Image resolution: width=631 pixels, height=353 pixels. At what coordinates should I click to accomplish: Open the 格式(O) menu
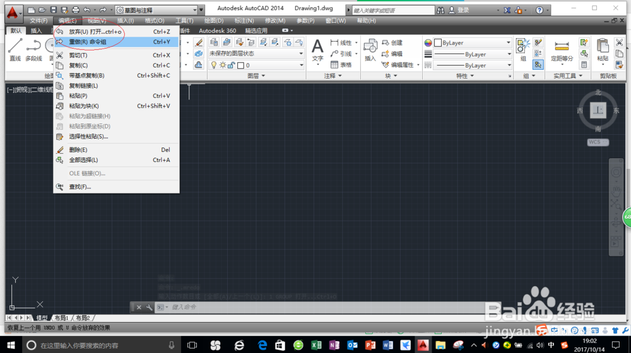click(155, 21)
